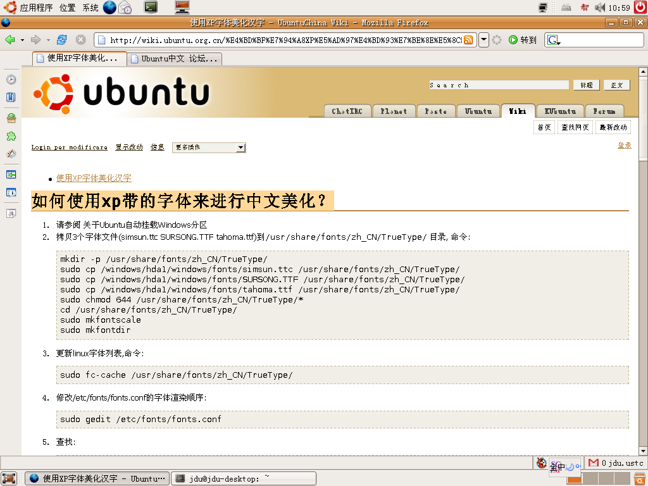Viewport: 648px width, 486px height.
Task: Click network monitor icon in system tray
Action: [x=543, y=8]
